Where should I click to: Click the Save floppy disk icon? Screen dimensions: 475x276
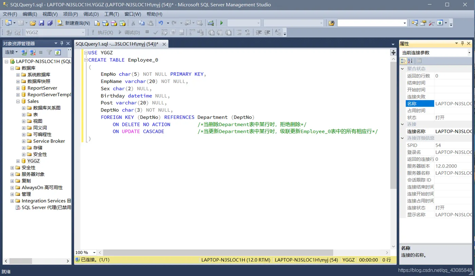pyautogui.click(x=41, y=23)
